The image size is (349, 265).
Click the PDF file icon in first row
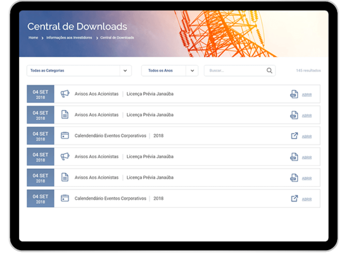tap(294, 94)
